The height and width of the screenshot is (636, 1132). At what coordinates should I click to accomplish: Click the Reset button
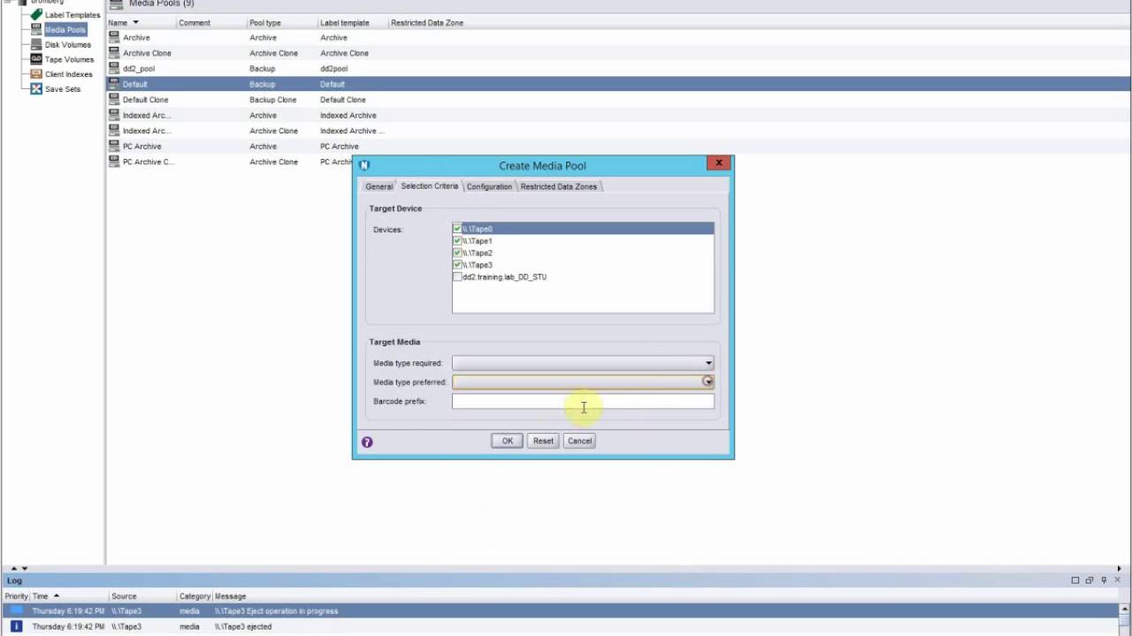point(543,441)
